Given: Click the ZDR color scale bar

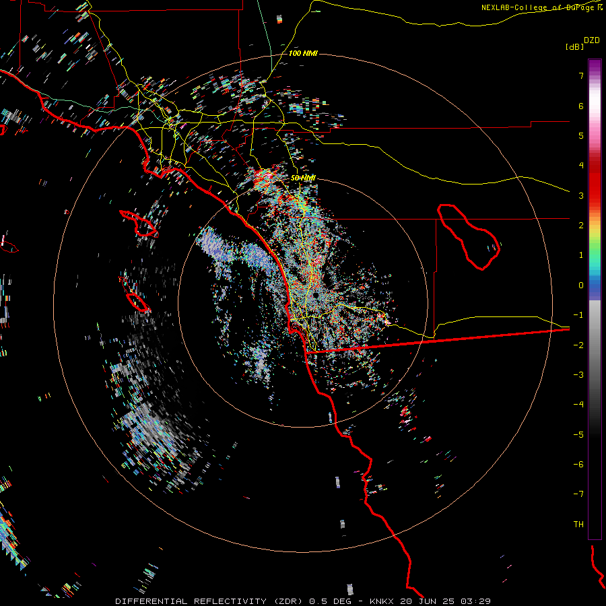Looking at the screenshot, I should [x=595, y=299].
